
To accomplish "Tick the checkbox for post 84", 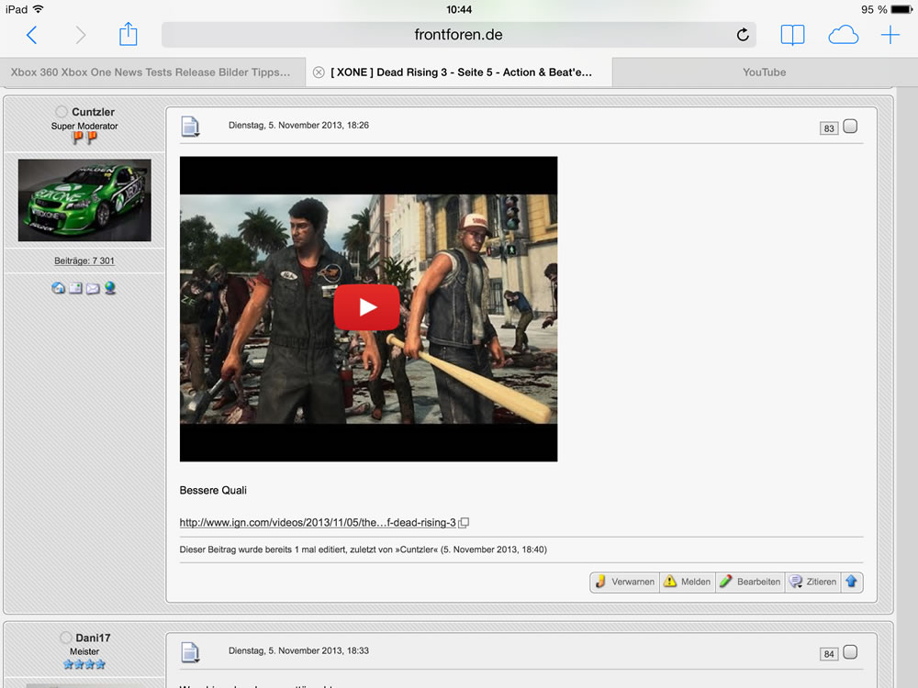I will (x=850, y=652).
